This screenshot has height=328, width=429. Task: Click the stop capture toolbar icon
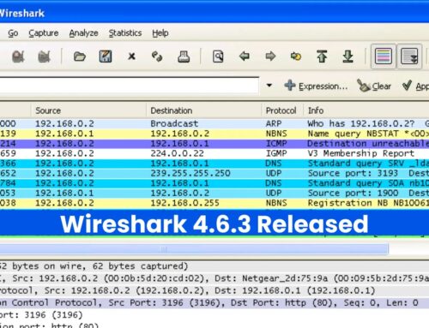[18, 57]
